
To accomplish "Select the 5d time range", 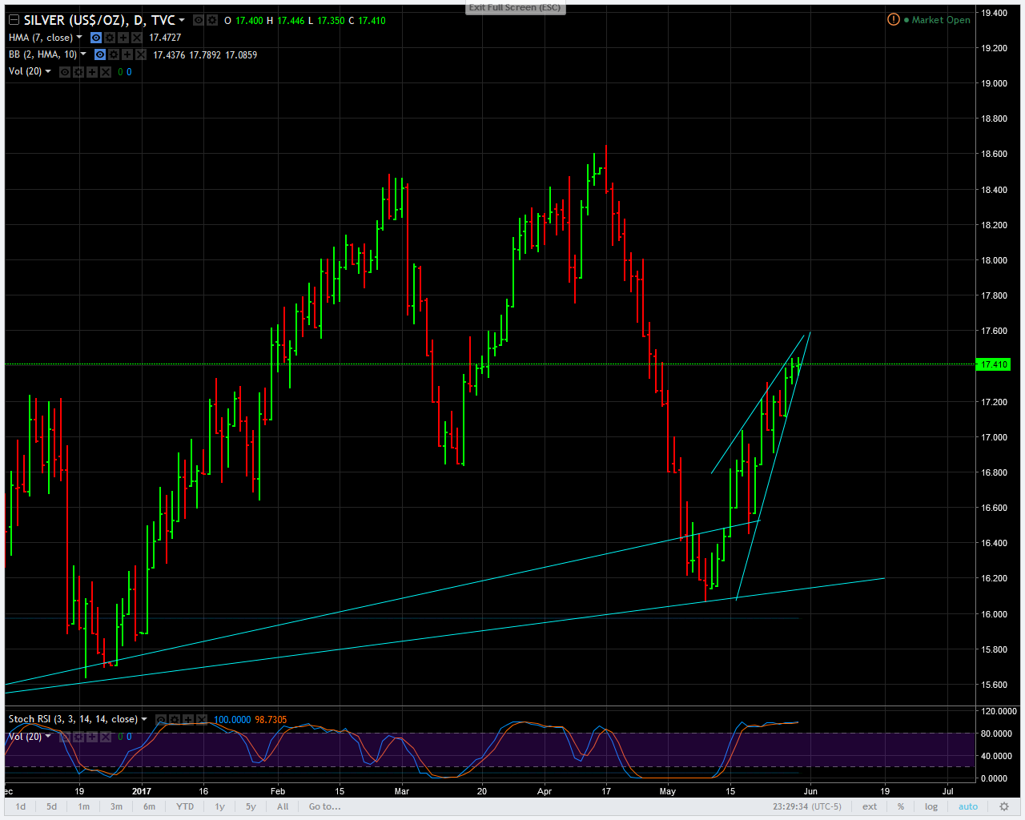I will (x=51, y=806).
